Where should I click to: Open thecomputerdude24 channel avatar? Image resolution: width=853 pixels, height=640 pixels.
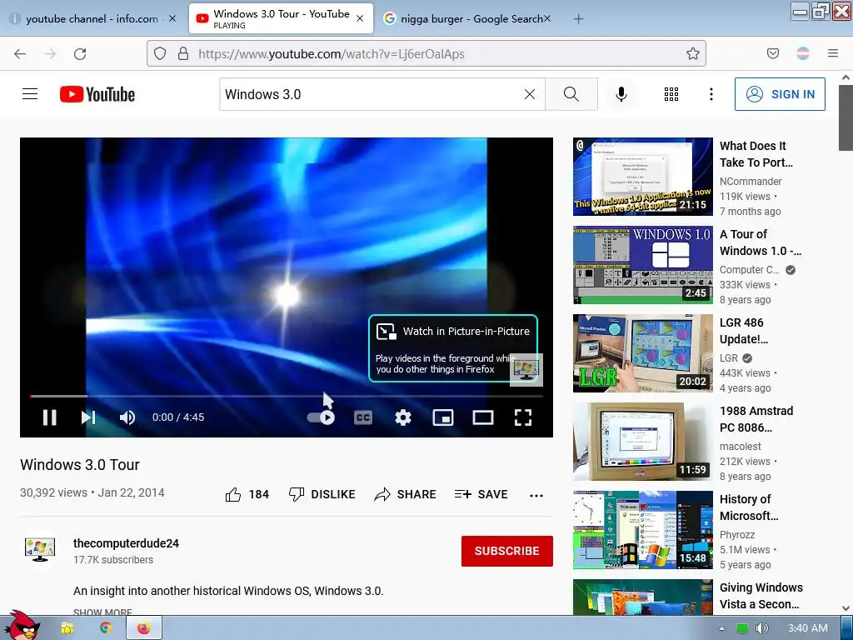click(40, 550)
